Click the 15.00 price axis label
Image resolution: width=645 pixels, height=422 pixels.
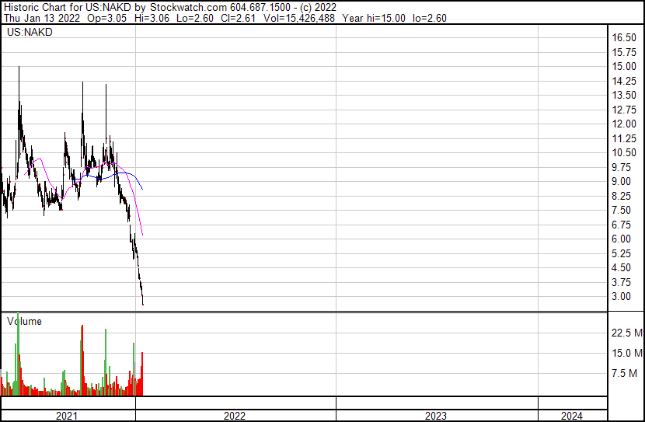[624, 67]
